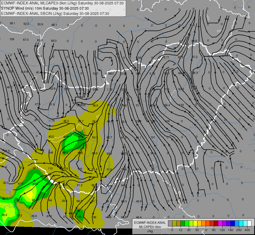Click the map value '133'
This screenshot has height=235, width=255.
[x=181, y=105]
